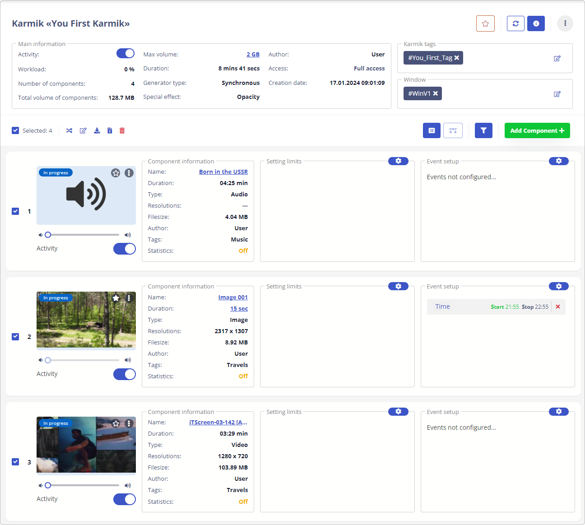Image resolution: width=585 pixels, height=525 pixels.
Task: Open the Born in the USSR link
Action: [x=223, y=172]
